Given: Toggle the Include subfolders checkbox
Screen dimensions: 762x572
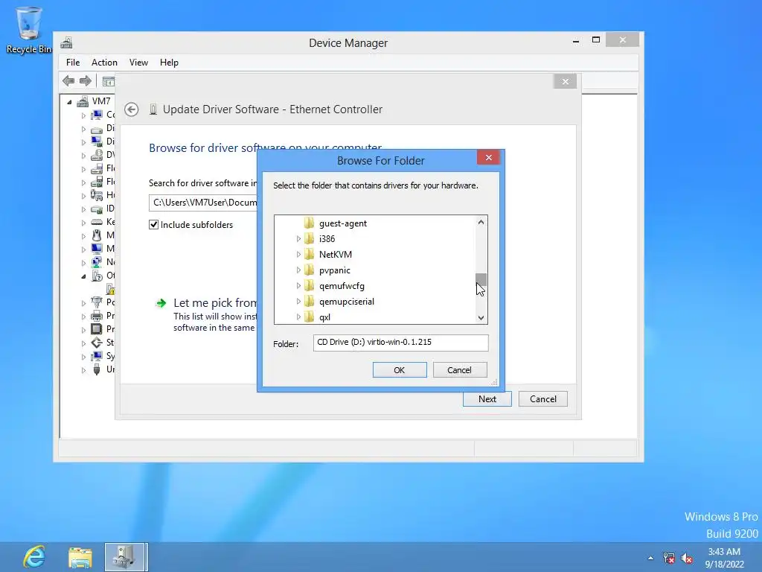Looking at the screenshot, I should (153, 225).
